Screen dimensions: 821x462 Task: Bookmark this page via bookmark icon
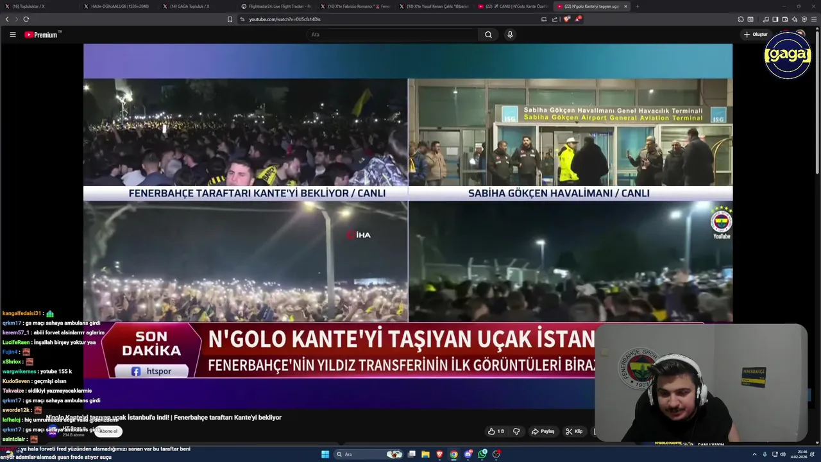230,19
